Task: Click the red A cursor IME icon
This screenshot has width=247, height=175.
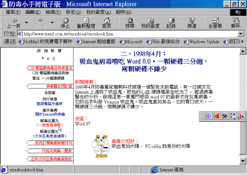Action: click(241, 116)
